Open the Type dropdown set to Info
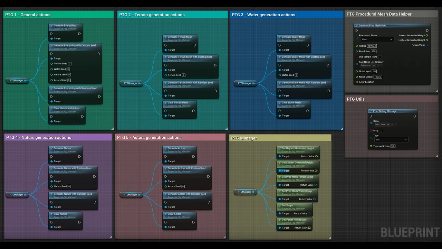 click(391, 140)
